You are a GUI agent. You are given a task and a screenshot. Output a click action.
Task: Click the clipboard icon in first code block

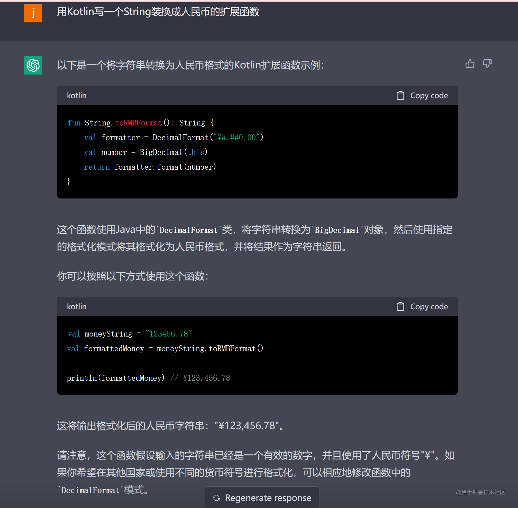[400, 95]
